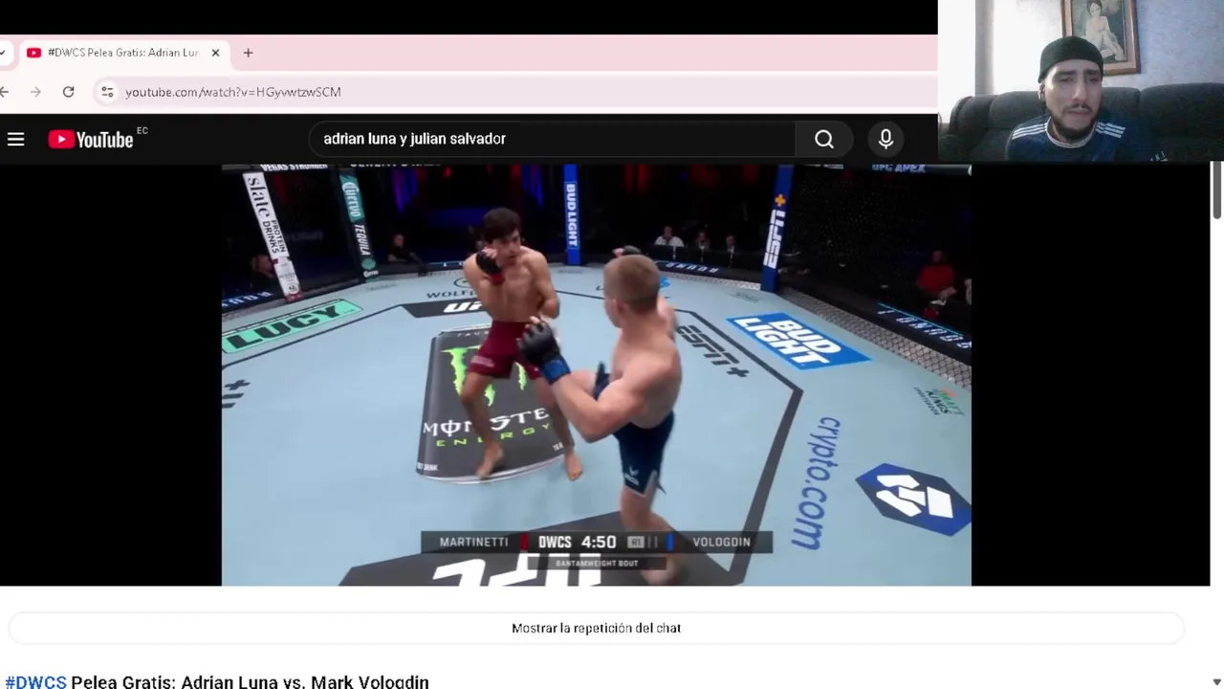Viewport: 1224px width, 689px height.
Task: Focus the YouTube search box
Action: click(553, 140)
